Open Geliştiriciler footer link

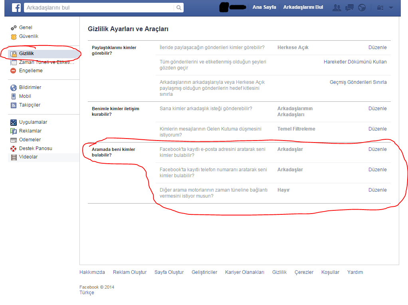(x=204, y=272)
